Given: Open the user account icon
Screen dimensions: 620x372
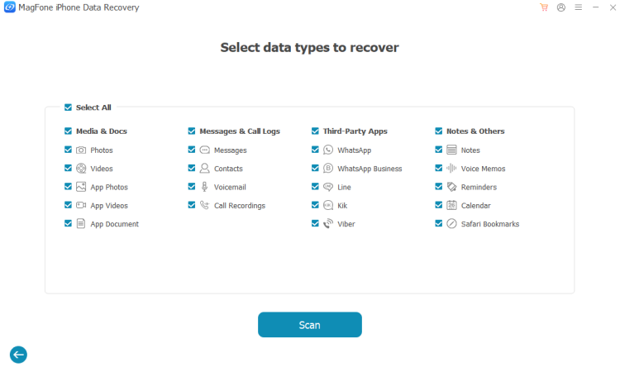Looking at the screenshot, I should [x=561, y=7].
